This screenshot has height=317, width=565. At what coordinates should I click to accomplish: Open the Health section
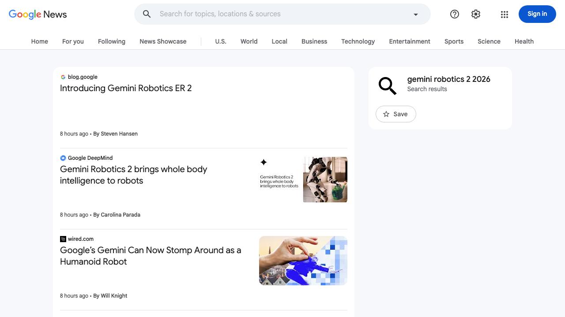click(x=524, y=41)
